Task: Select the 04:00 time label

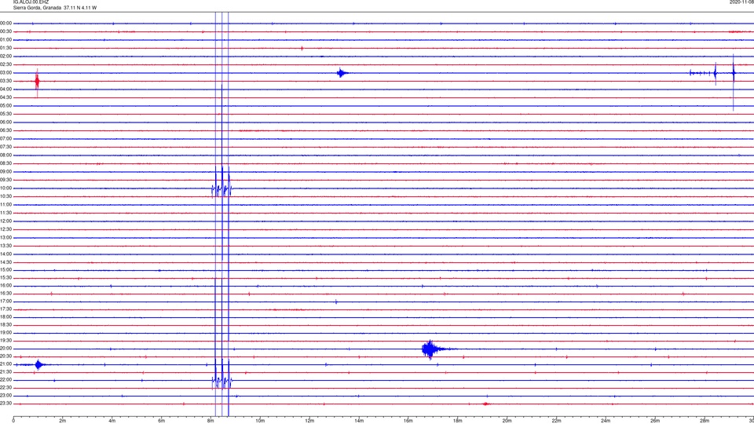Action: [x=5, y=89]
